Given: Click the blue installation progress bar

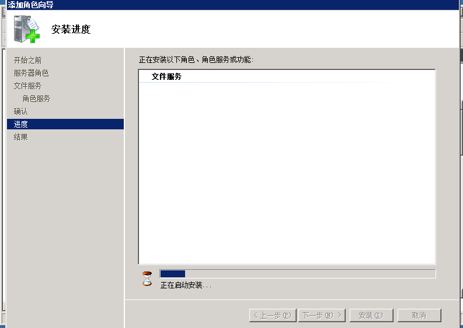Looking at the screenshot, I should pyautogui.click(x=298, y=274).
